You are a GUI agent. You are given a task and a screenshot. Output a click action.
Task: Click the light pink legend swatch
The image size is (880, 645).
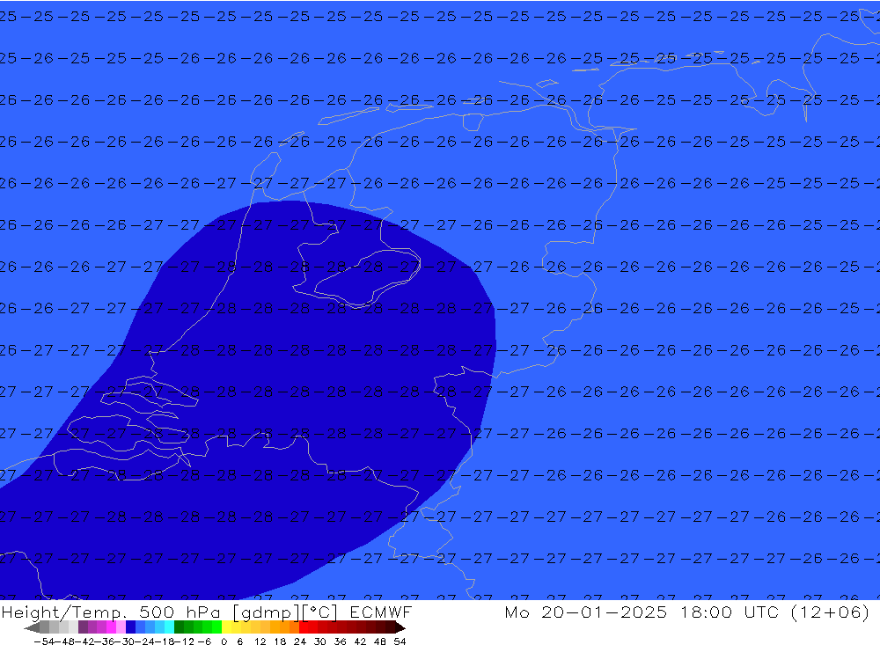(x=121, y=627)
